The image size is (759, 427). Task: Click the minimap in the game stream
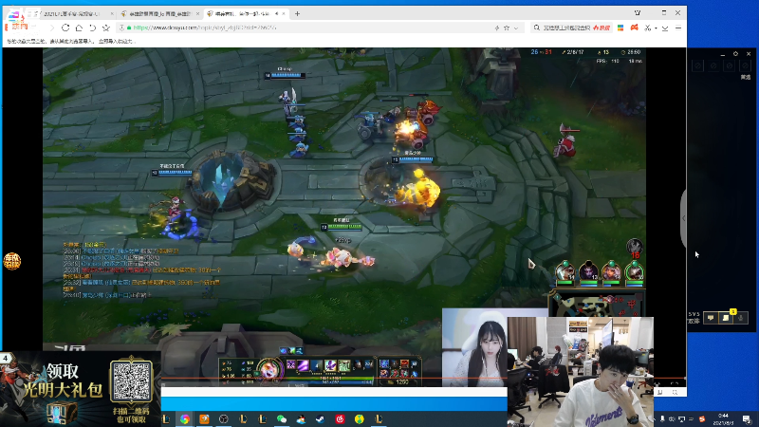(597, 305)
